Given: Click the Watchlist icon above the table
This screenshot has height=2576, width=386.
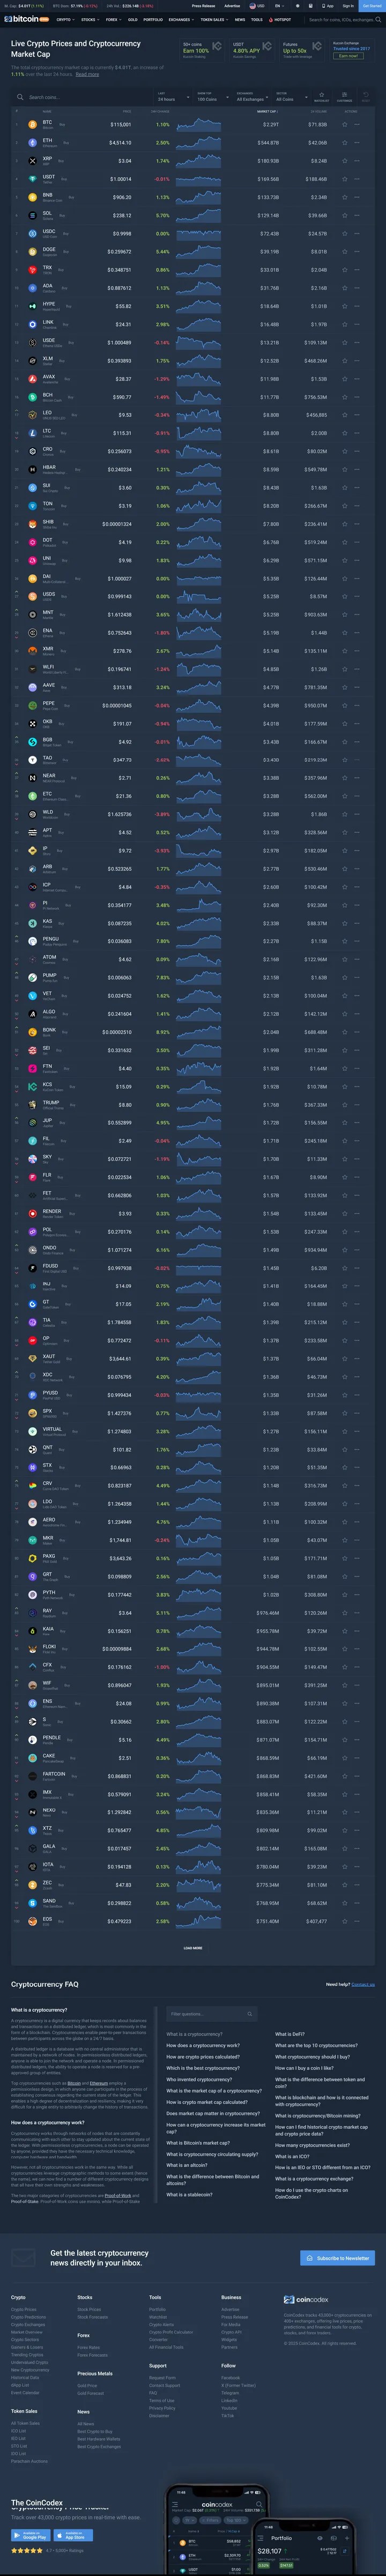Looking at the screenshot, I should [x=321, y=98].
